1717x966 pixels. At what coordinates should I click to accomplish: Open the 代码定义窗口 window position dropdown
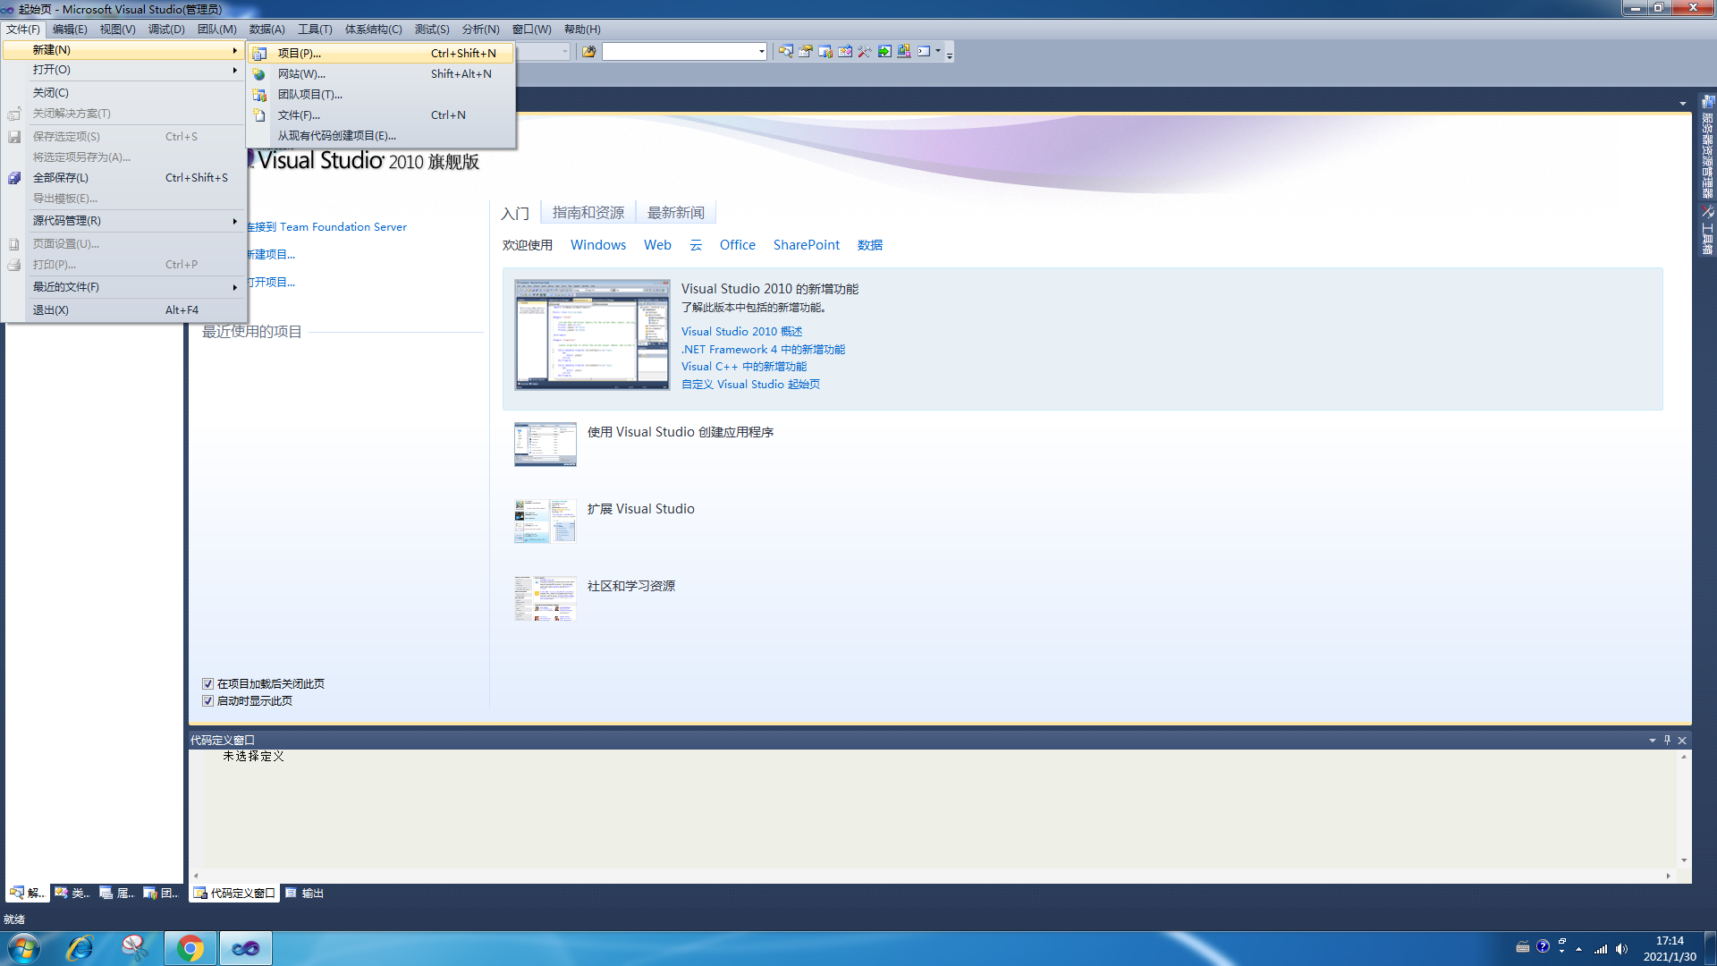point(1652,740)
